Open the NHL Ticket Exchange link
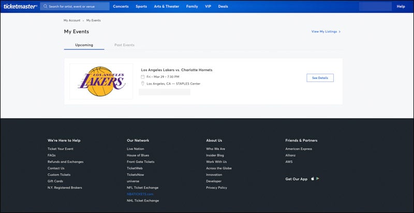 click(143, 201)
